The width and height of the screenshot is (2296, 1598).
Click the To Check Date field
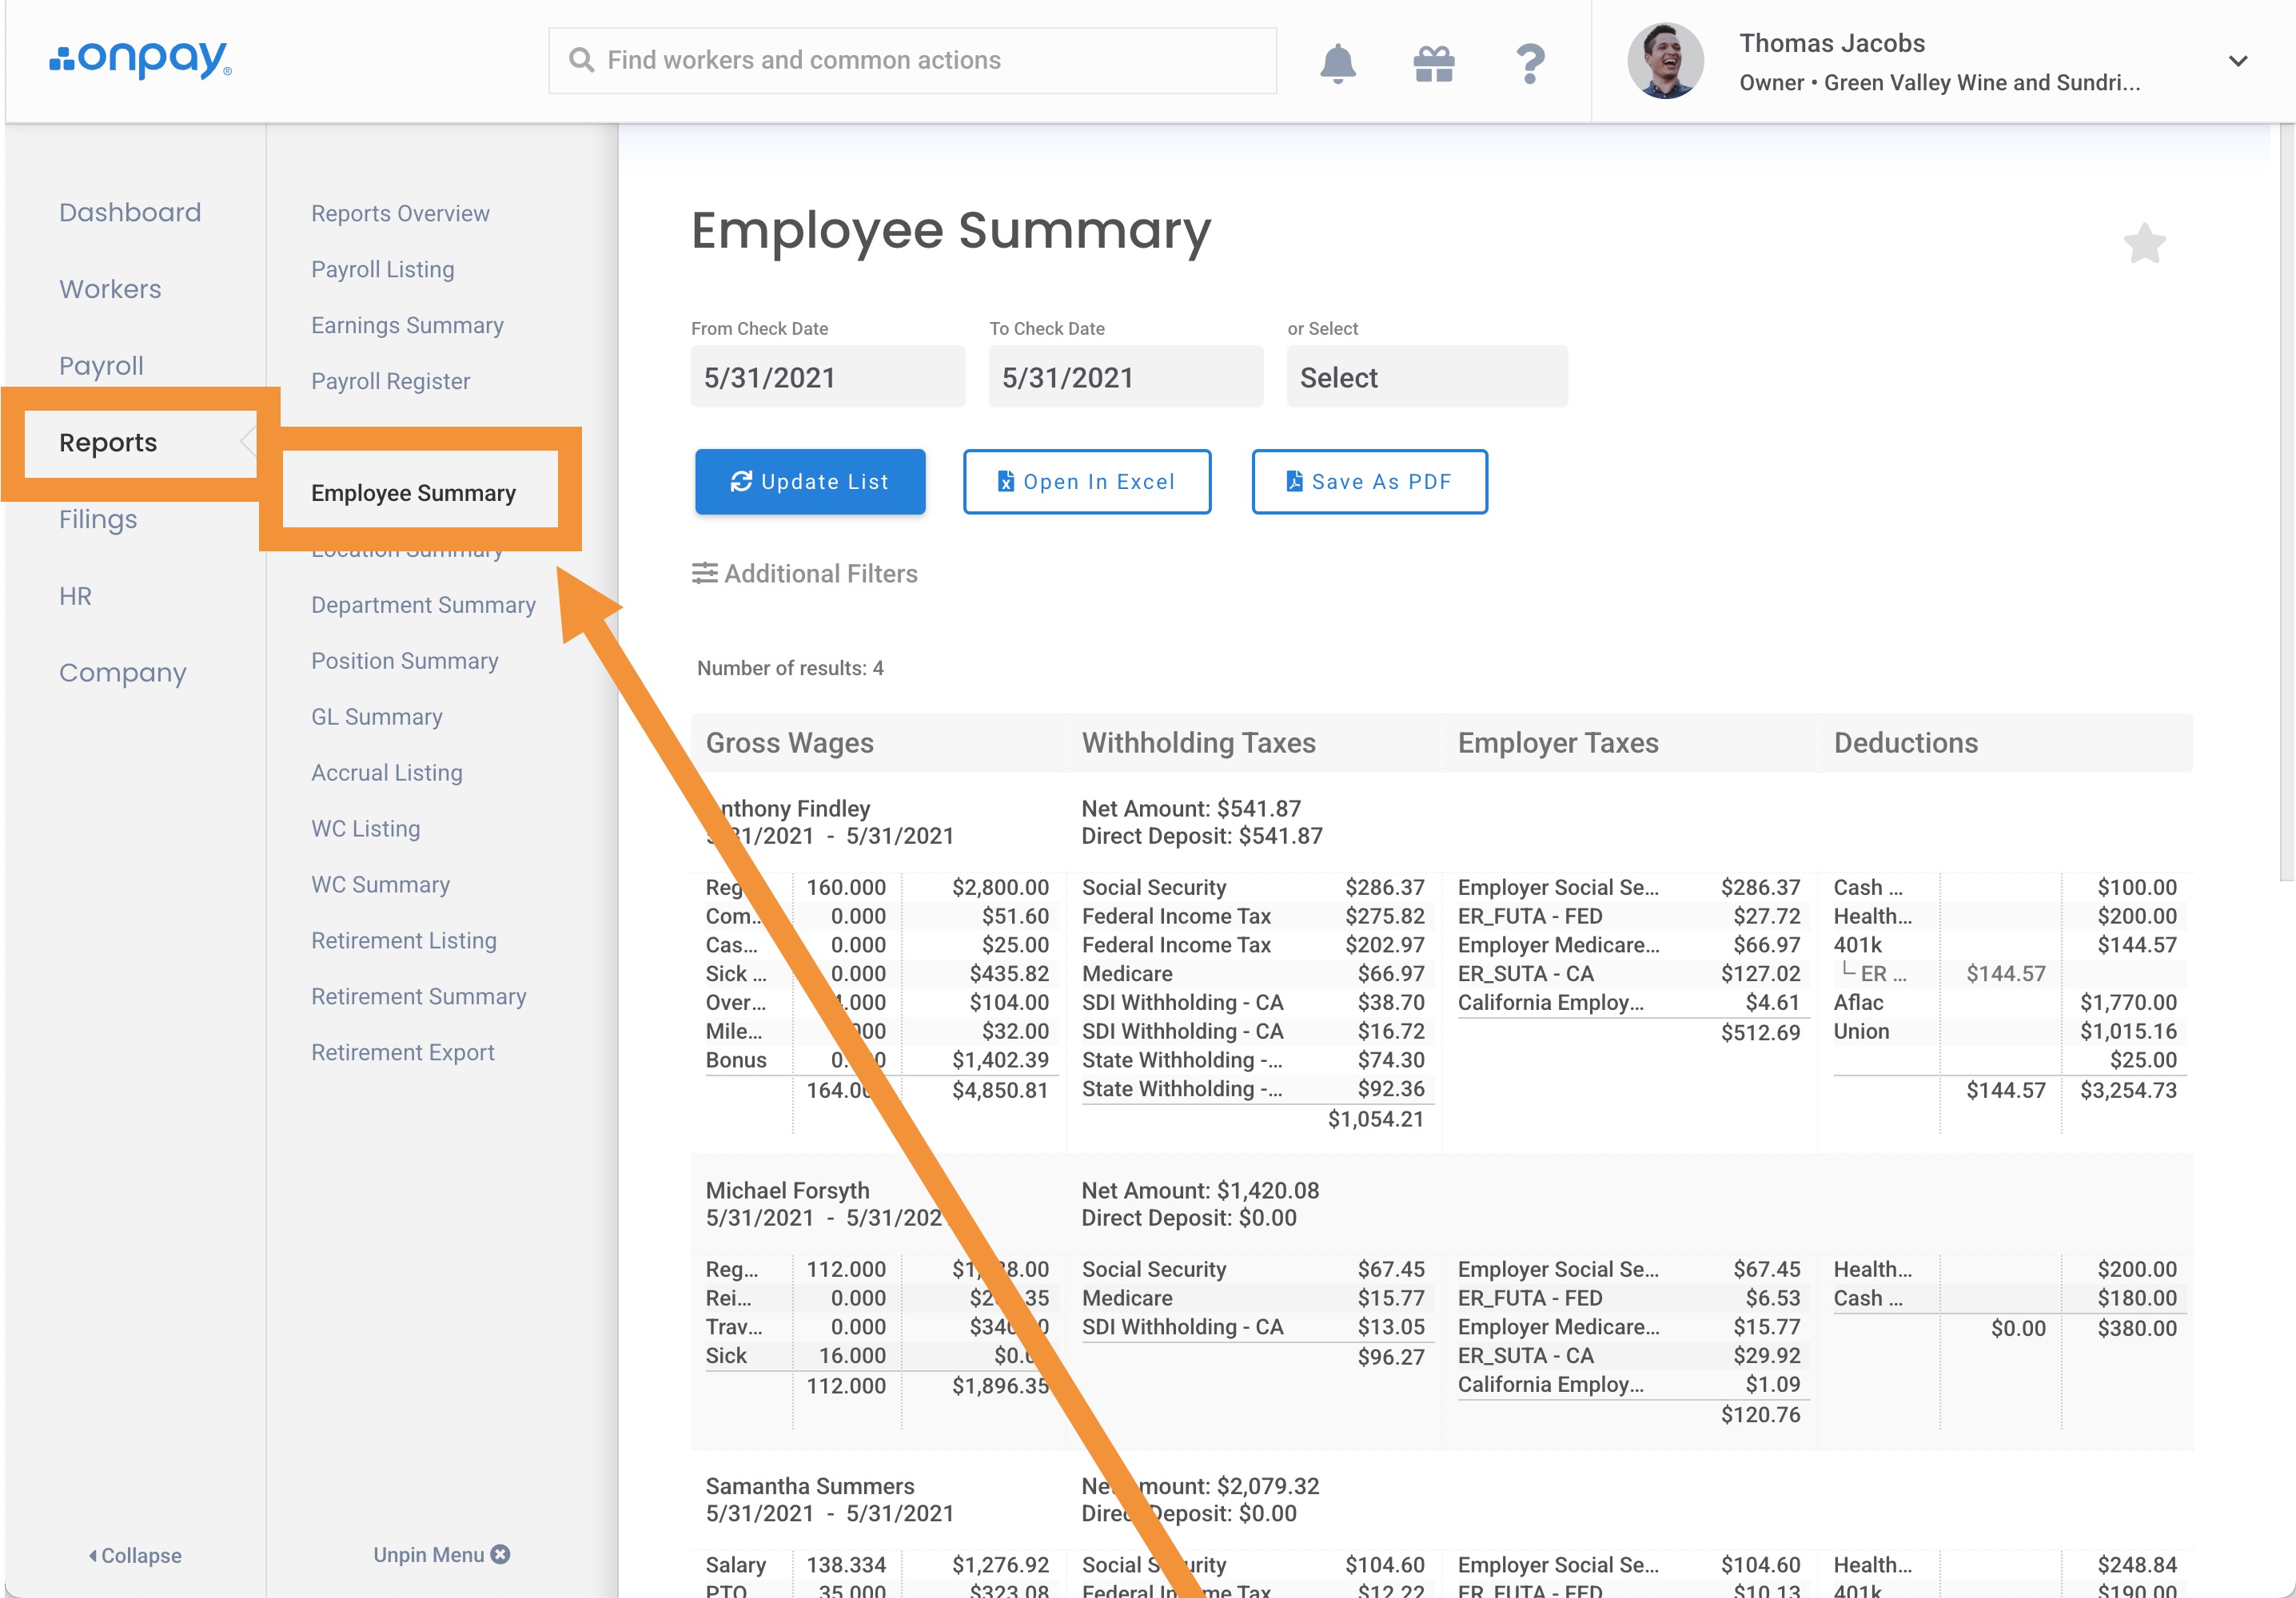tap(1126, 377)
